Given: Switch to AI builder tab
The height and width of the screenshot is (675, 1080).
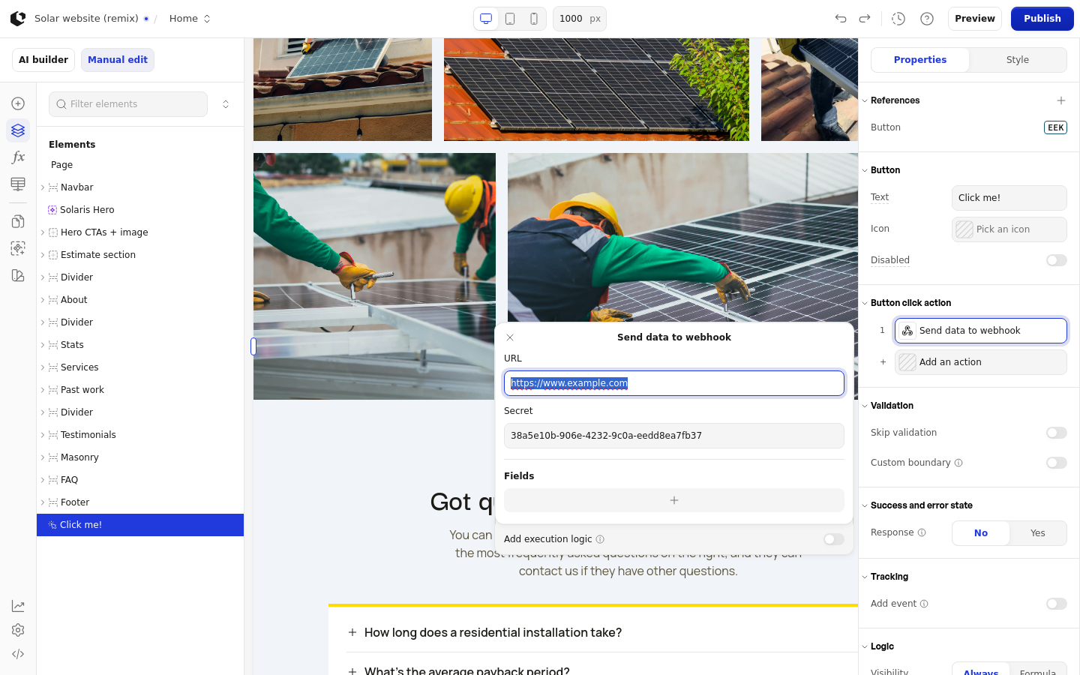Looking at the screenshot, I should coord(43,60).
